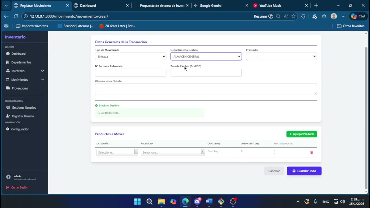Open Registrar Usuario in the sidebar
The height and width of the screenshot is (208, 370).
click(x=23, y=116)
